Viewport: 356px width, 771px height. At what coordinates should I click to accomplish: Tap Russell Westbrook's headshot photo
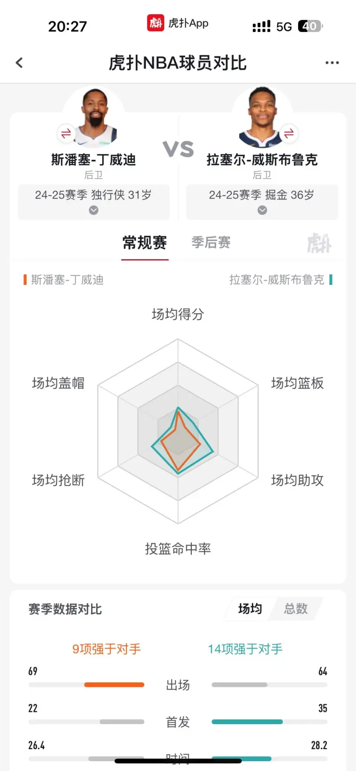(262, 117)
